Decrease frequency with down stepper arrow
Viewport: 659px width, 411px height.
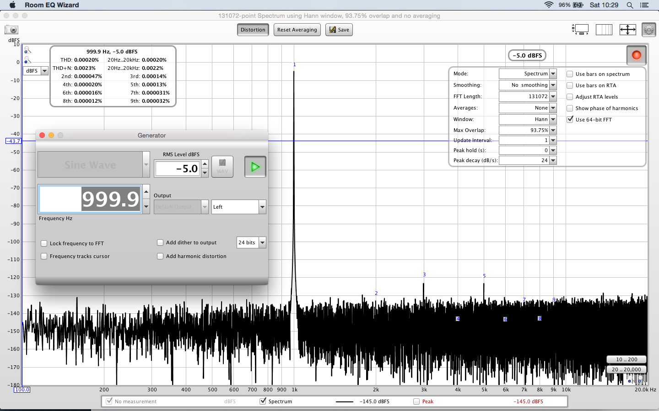pos(146,206)
